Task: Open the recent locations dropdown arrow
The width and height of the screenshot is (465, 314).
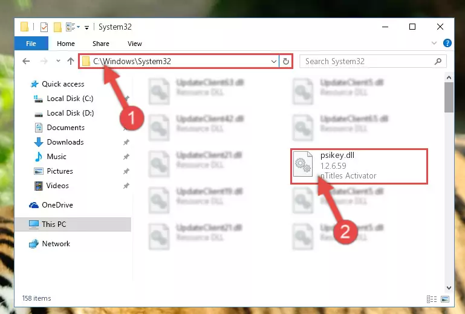Action: 58,61
